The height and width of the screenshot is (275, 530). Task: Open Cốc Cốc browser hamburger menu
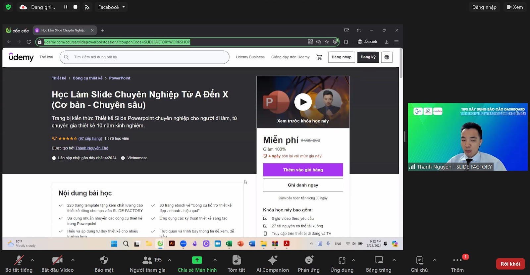396,42
